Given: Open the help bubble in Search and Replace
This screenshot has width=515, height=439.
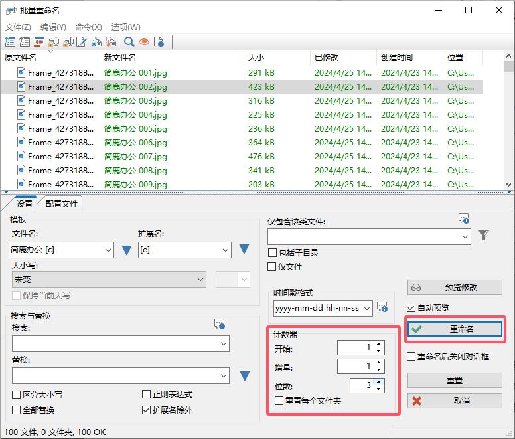Looking at the screenshot, I should pyautogui.click(x=220, y=324).
